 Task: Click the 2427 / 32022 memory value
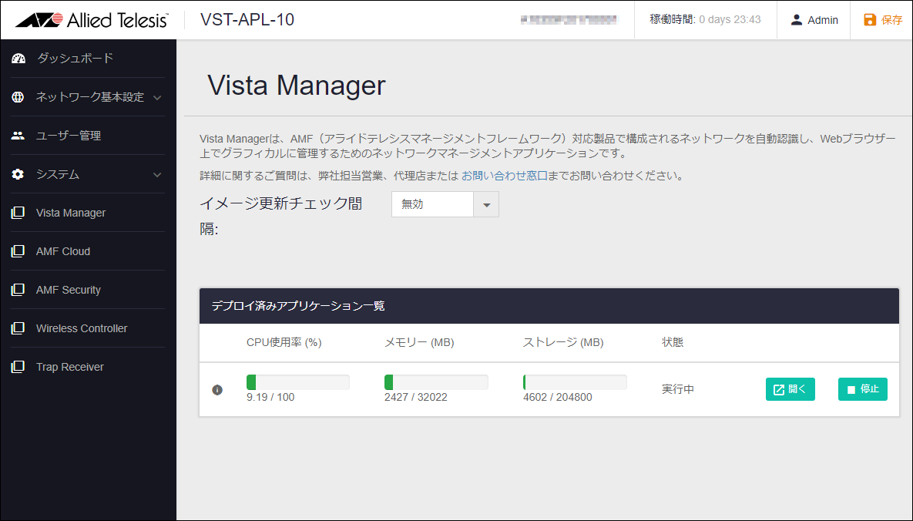click(x=416, y=398)
